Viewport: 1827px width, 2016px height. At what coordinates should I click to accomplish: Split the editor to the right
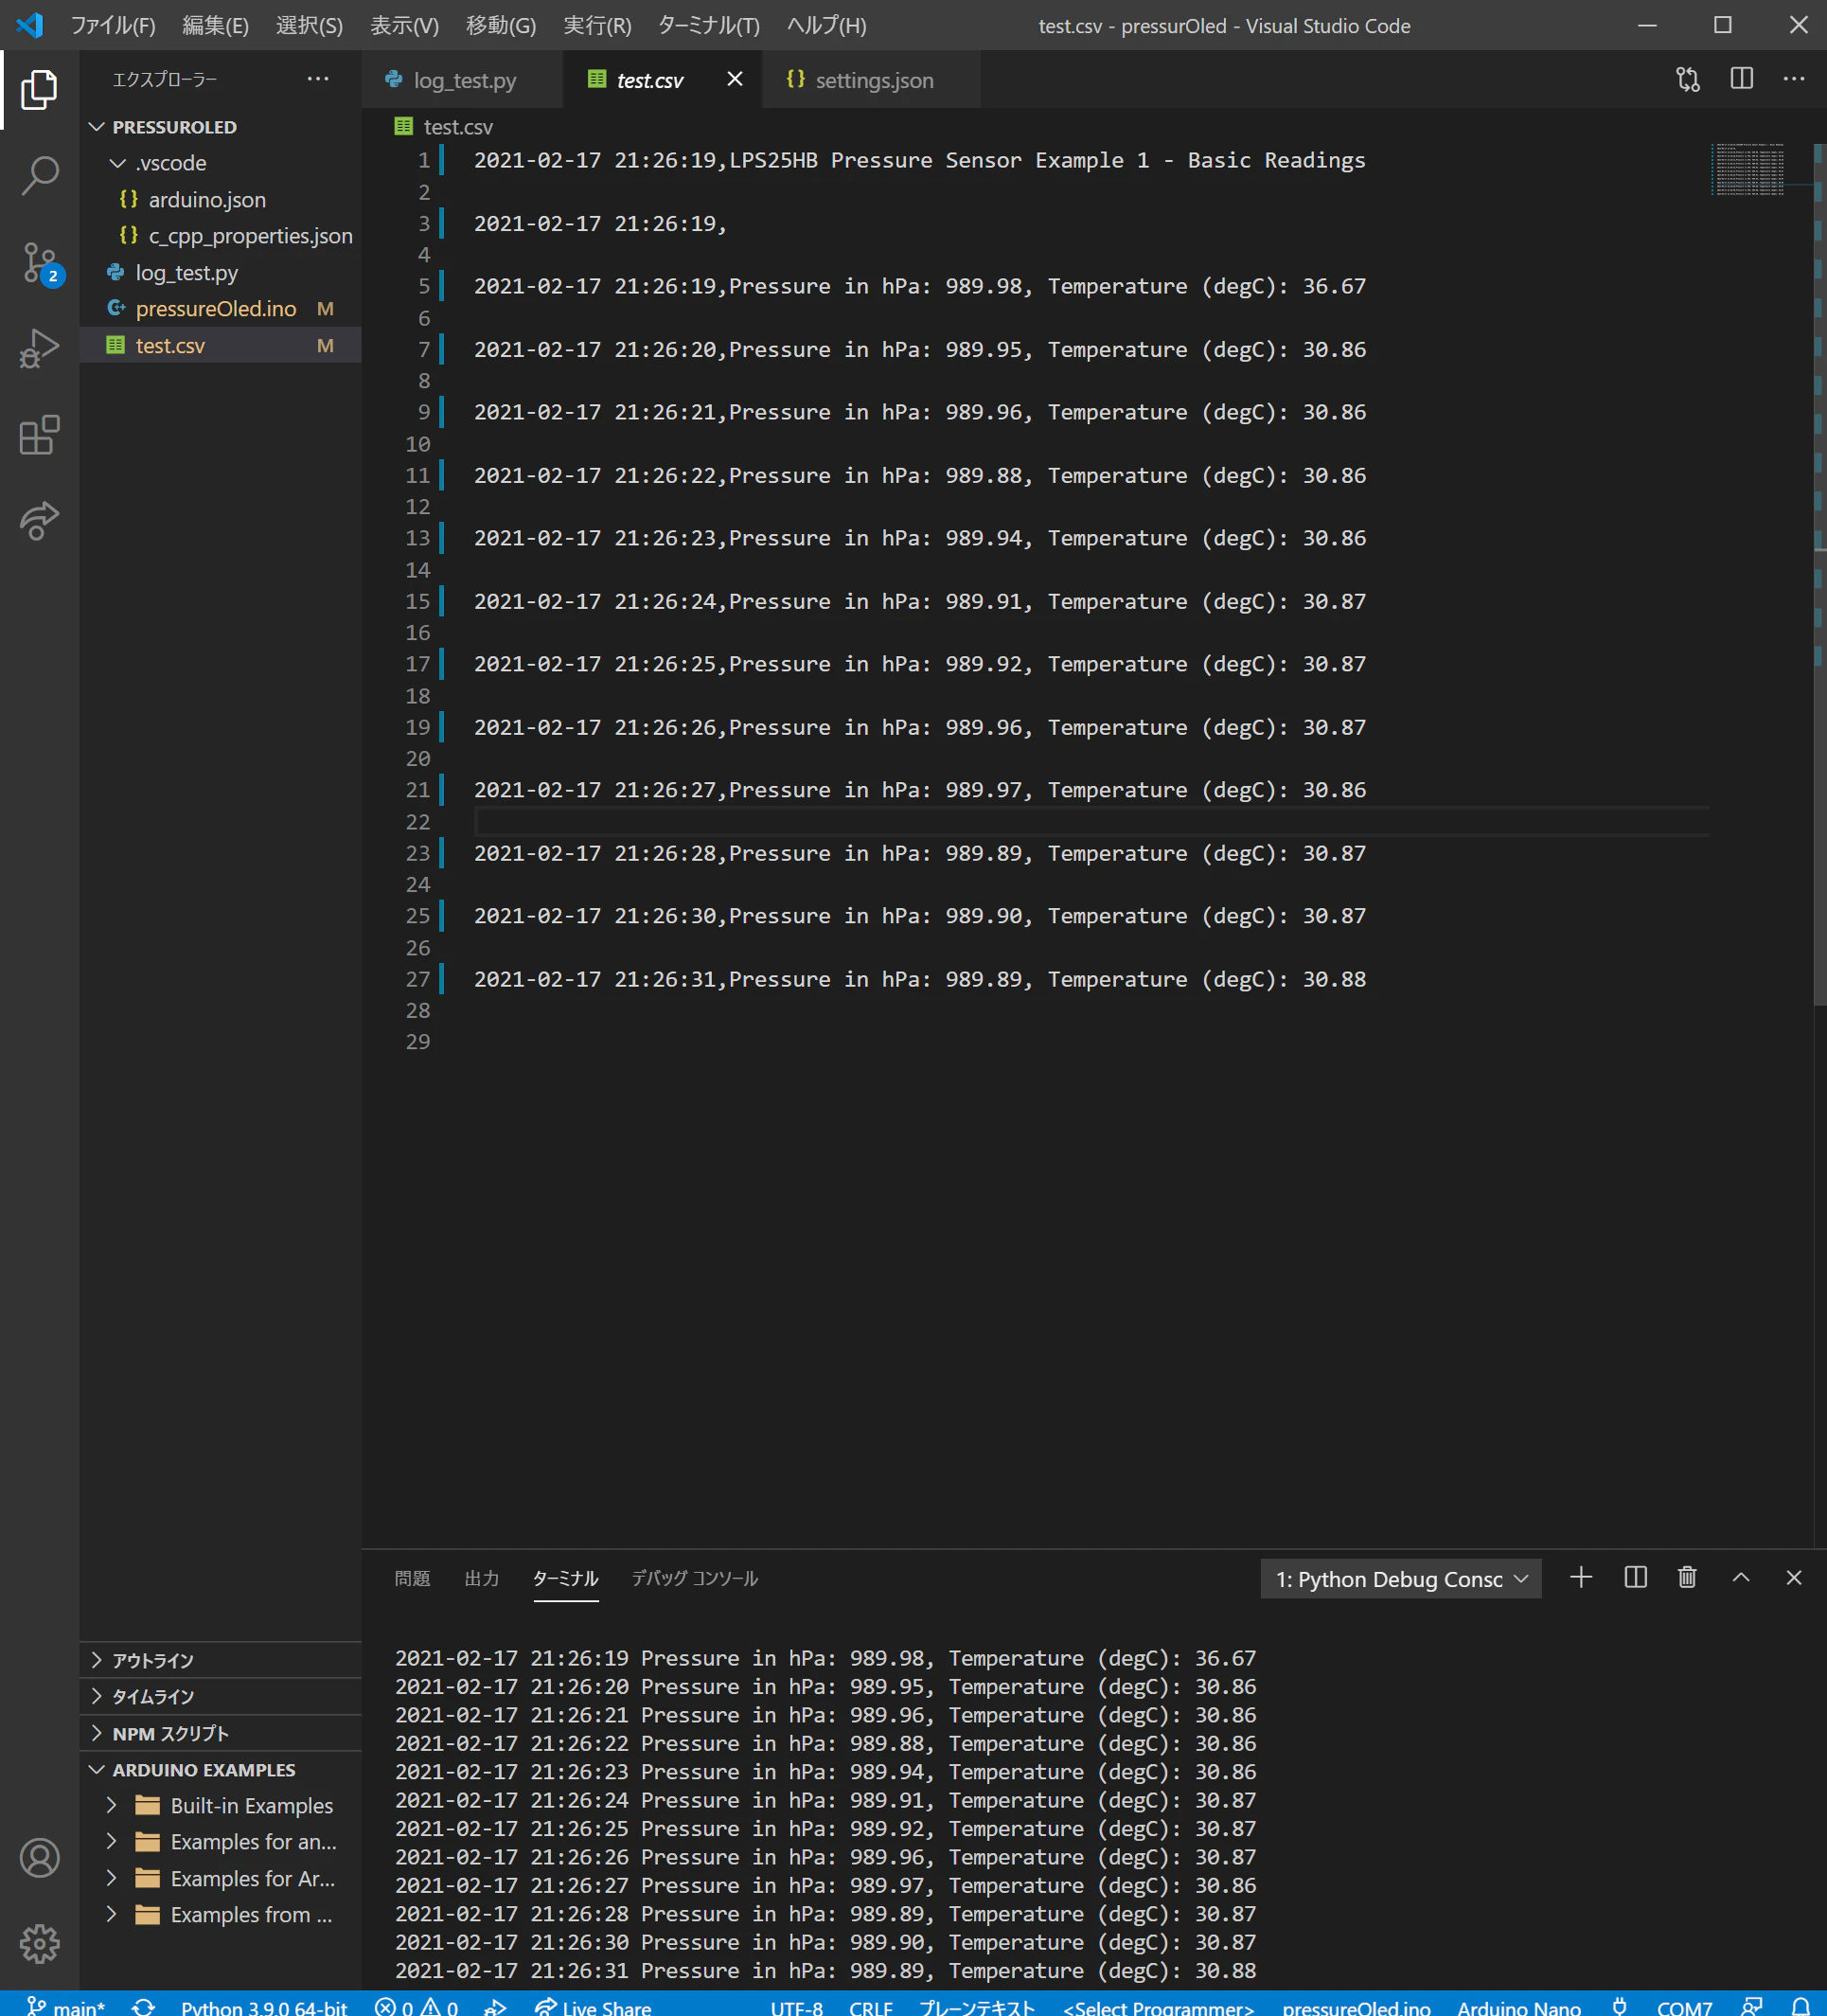(x=1741, y=79)
